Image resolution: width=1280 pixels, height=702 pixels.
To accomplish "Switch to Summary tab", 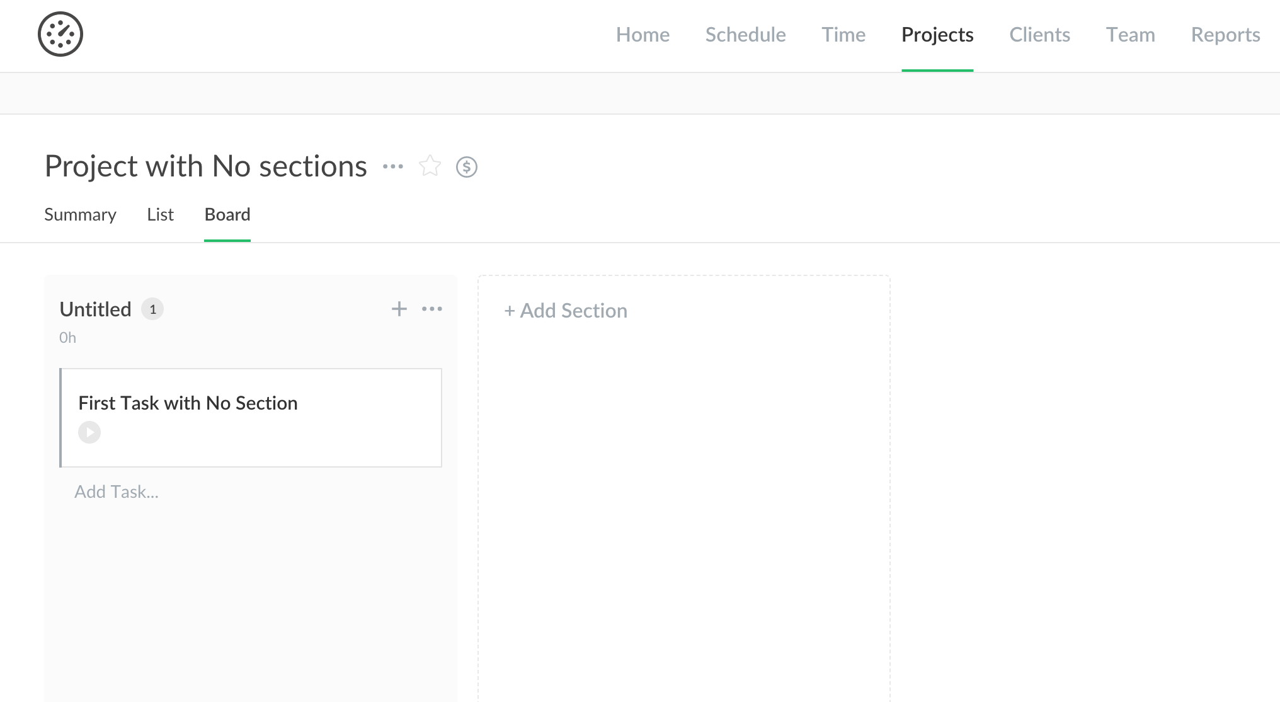I will tap(80, 215).
